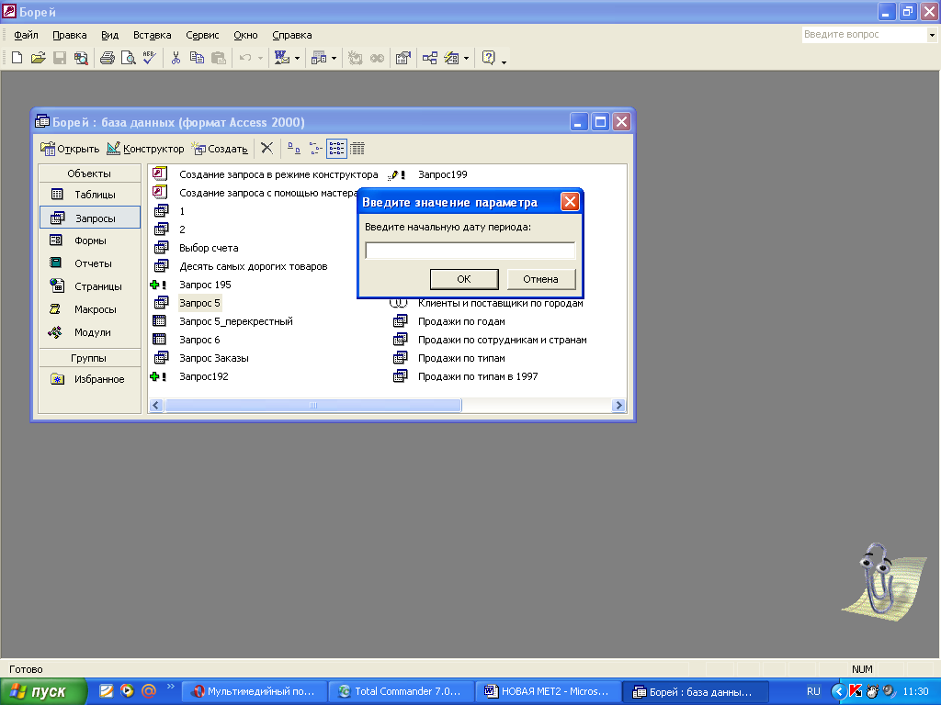941x705 pixels.
Task: Click the Создать button
Action: (219, 149)
